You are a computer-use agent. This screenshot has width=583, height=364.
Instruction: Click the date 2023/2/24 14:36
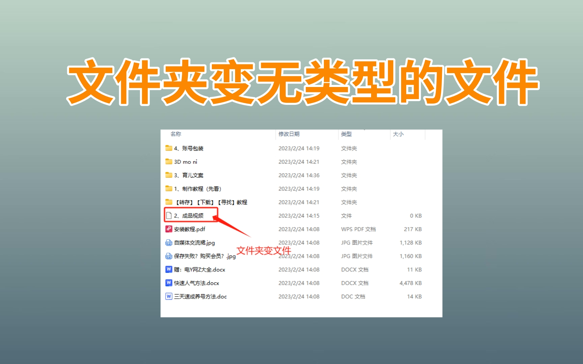point(299,175)
